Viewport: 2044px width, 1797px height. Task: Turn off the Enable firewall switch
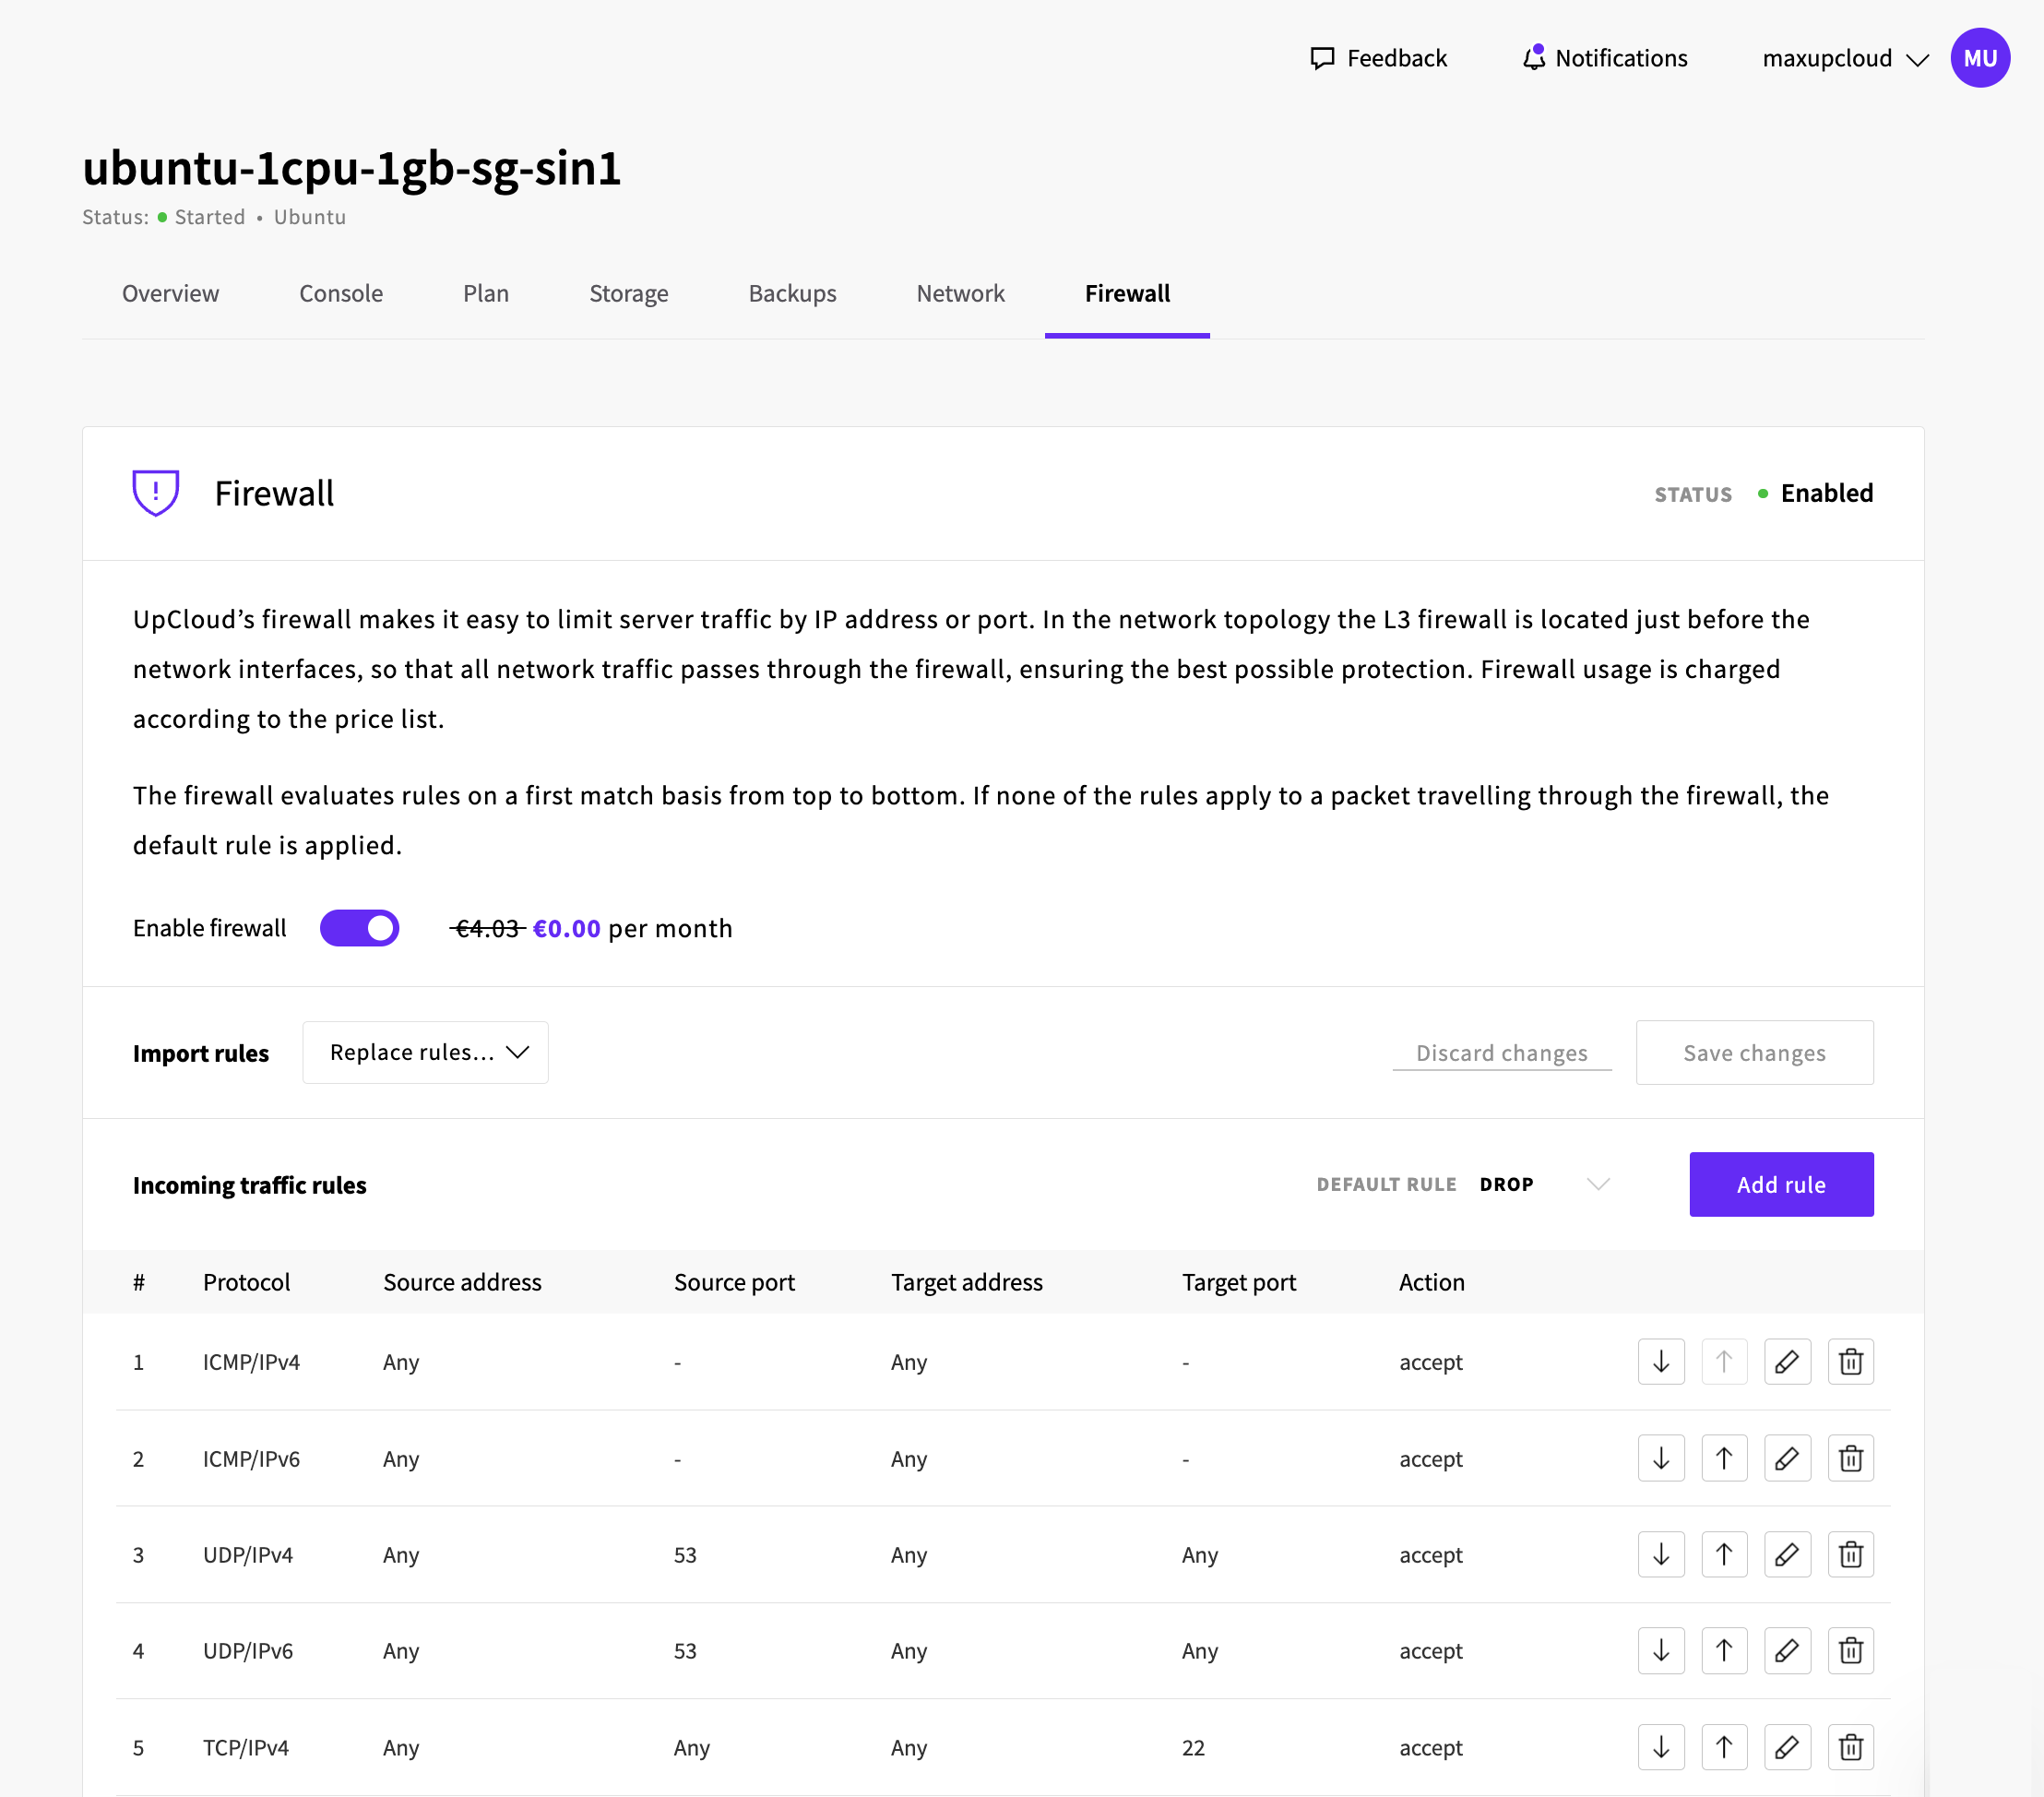click(x=359, y=928)
